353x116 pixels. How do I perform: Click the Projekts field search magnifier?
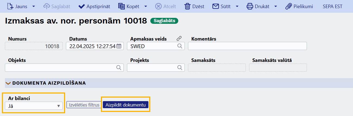tap(180, 68)
